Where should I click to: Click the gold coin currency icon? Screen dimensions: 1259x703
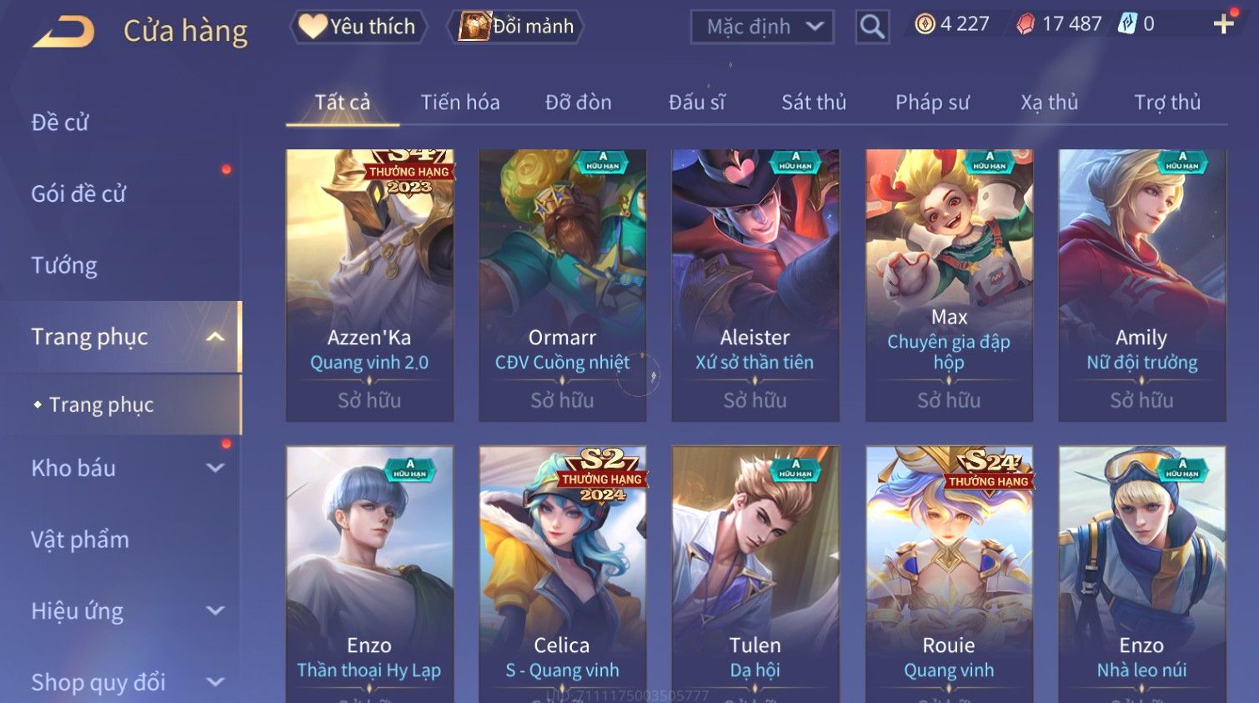925,24
